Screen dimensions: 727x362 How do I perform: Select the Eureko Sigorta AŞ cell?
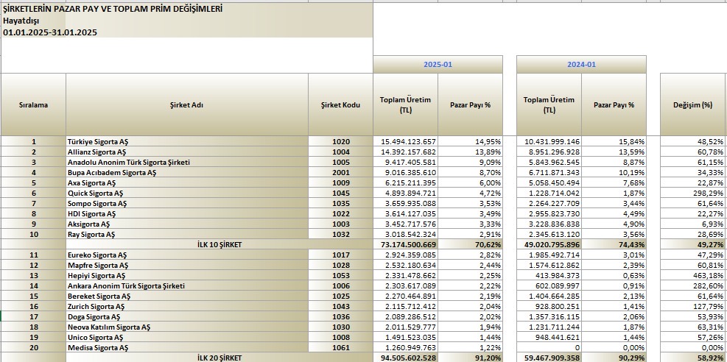click(x=187, y=255)
